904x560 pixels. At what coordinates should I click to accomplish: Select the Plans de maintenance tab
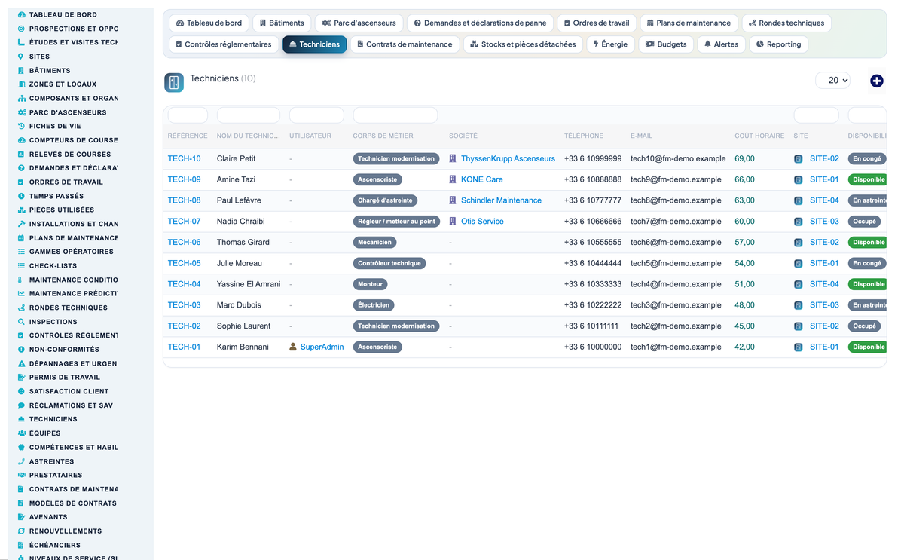coord(689,23)
